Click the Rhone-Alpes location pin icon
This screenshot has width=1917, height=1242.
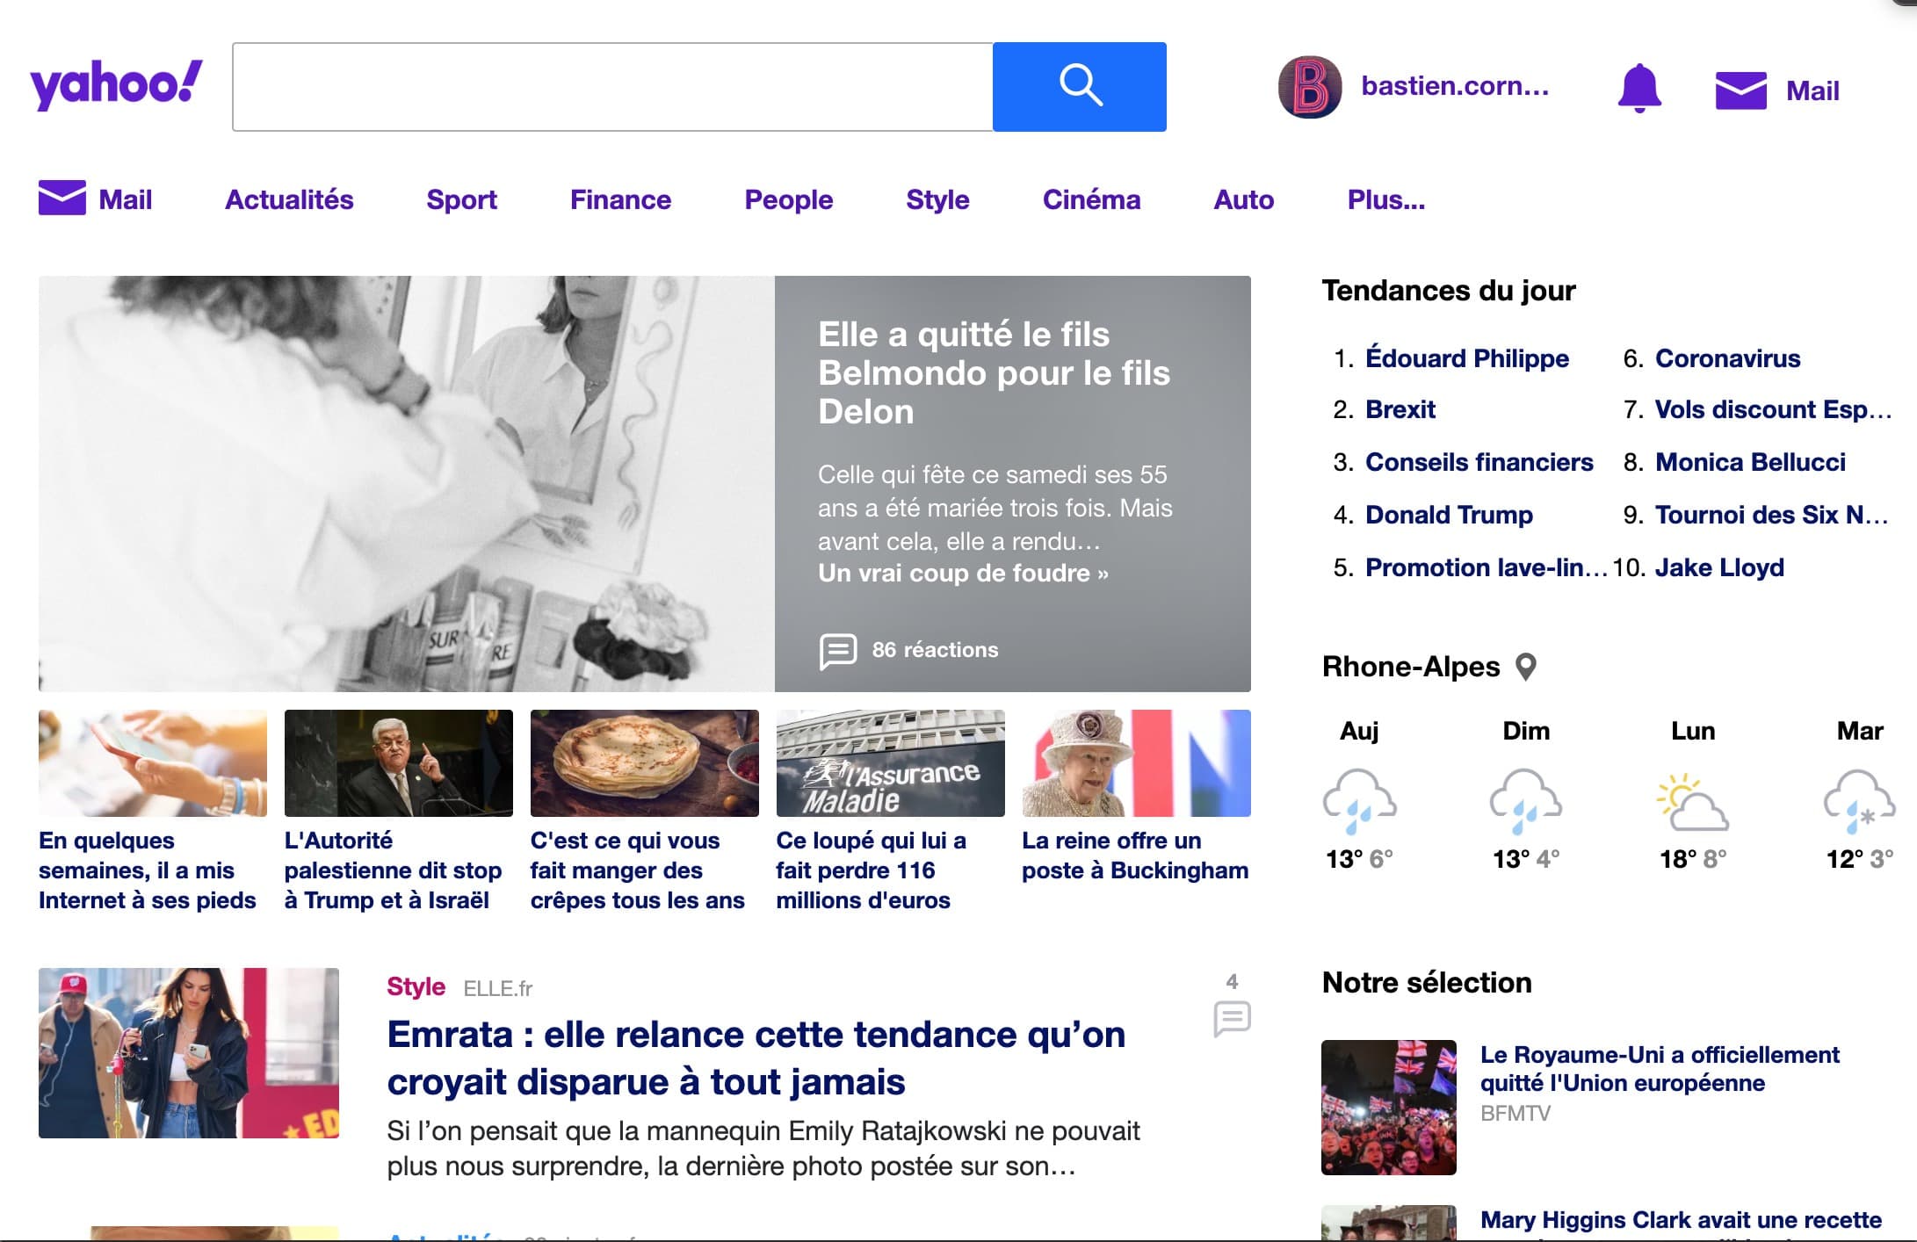1526,667
